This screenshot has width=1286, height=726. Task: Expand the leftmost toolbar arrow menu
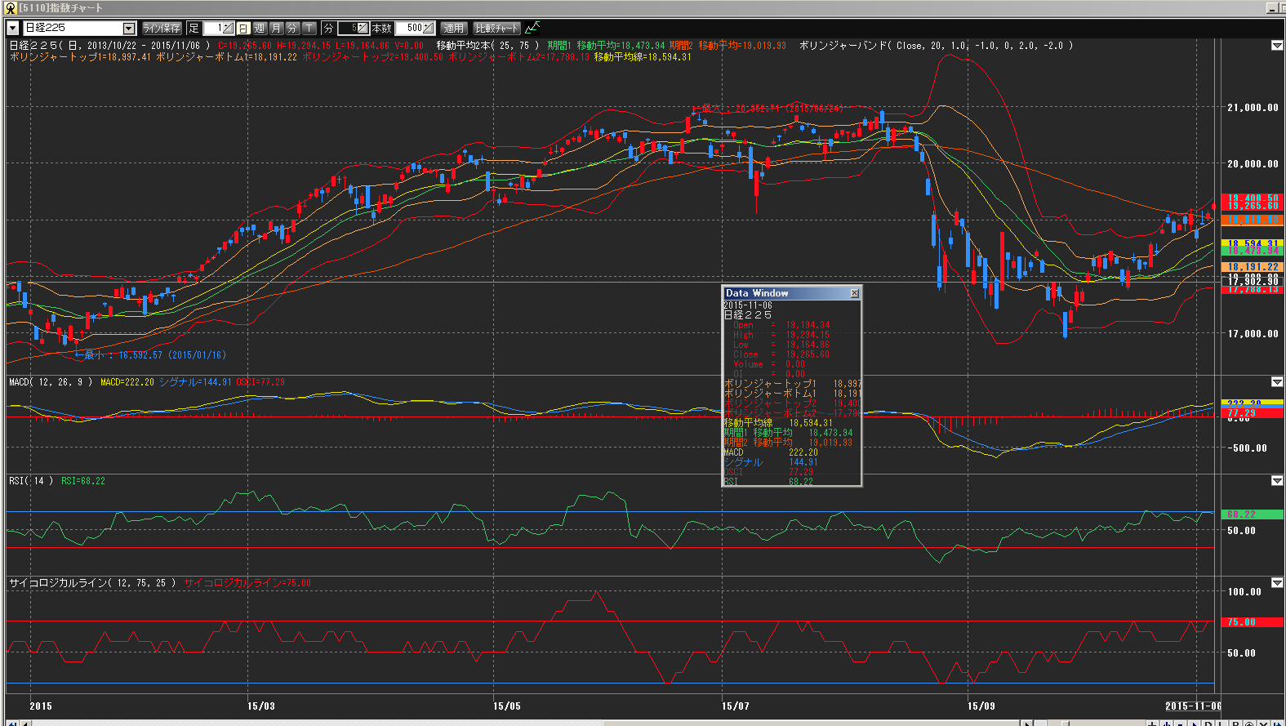pyautogui.click(x=12, y=28)
